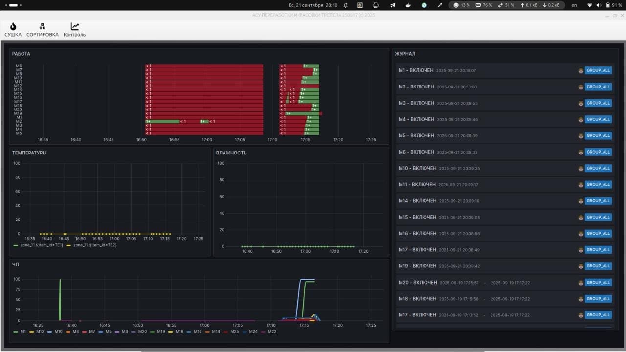Click the CPU 13% indicator icon
This screenshot has height=352, width=626.
455,5
